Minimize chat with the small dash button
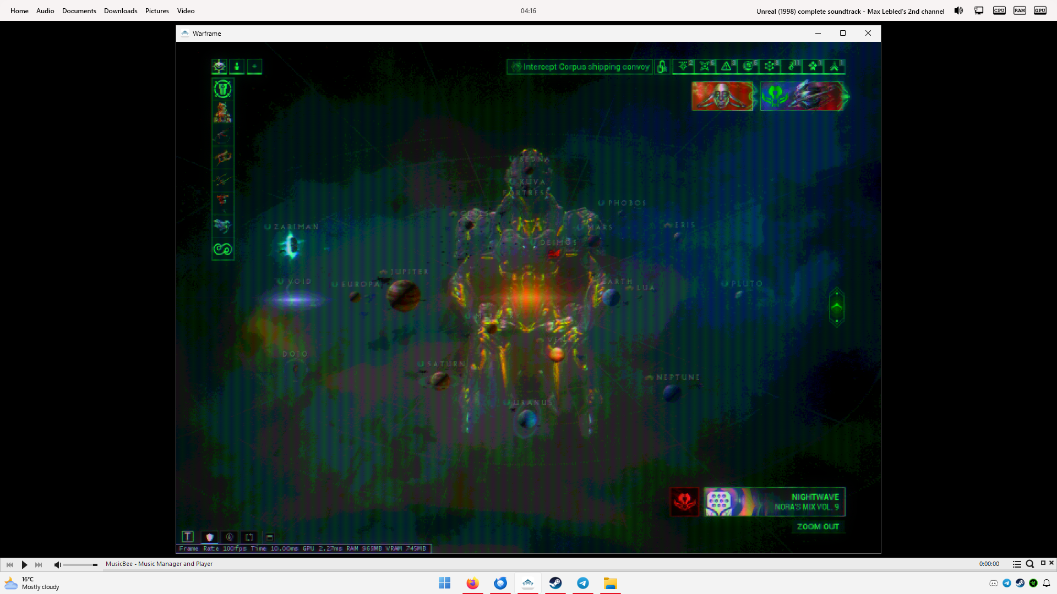Viewport: 1057px width, 594px height. point(270,537)
